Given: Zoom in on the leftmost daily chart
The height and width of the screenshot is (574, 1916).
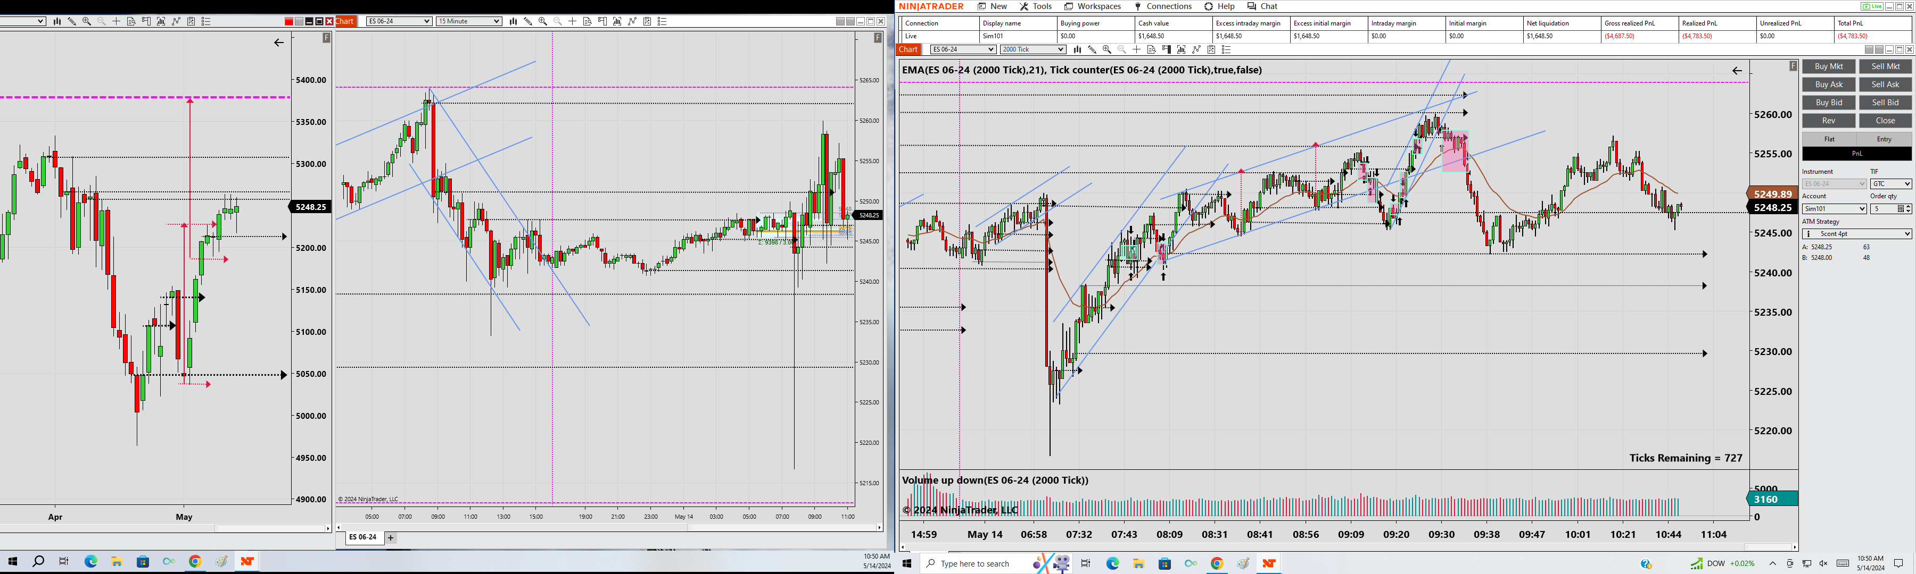Looking at the screenshot, I should pyautogui.click(x=87, y=22).
